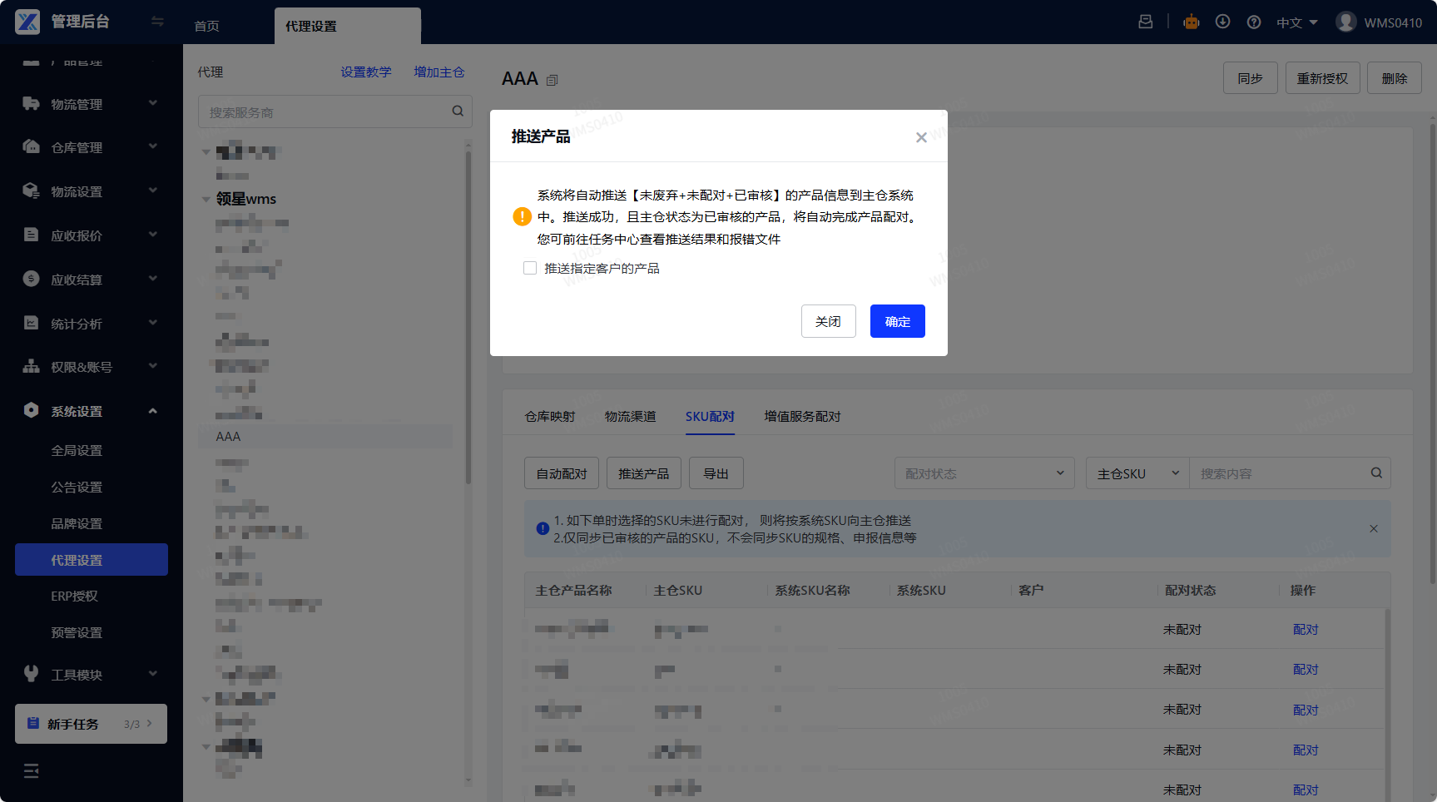The image size is (1437, 802).
Task: Collapse the 系统设置 menu chevron
Action: click(153, 410)
